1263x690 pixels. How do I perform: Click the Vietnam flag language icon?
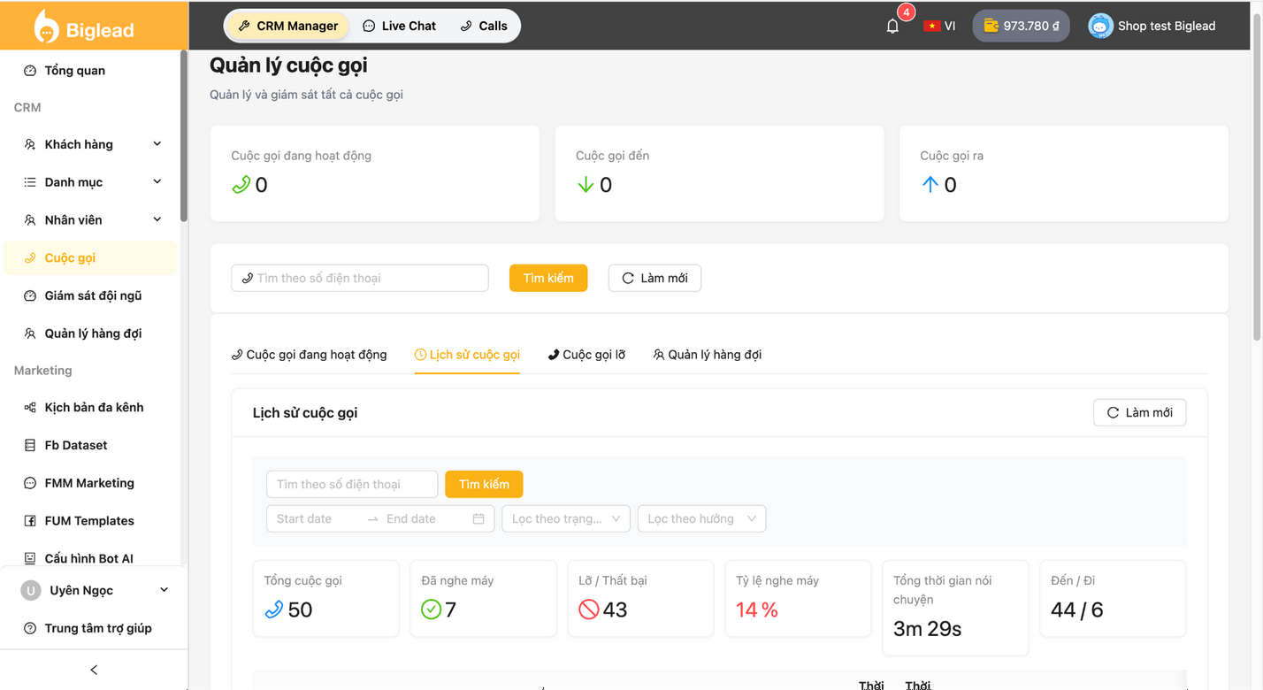click(931, 27)
